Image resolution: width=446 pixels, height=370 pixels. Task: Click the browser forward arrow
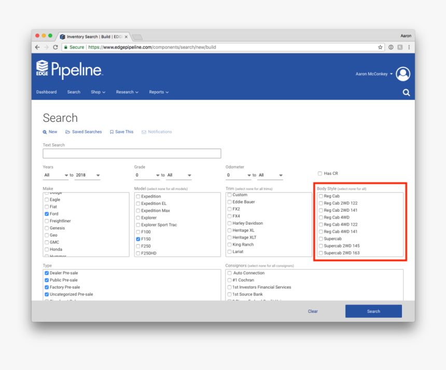point(46,47)
